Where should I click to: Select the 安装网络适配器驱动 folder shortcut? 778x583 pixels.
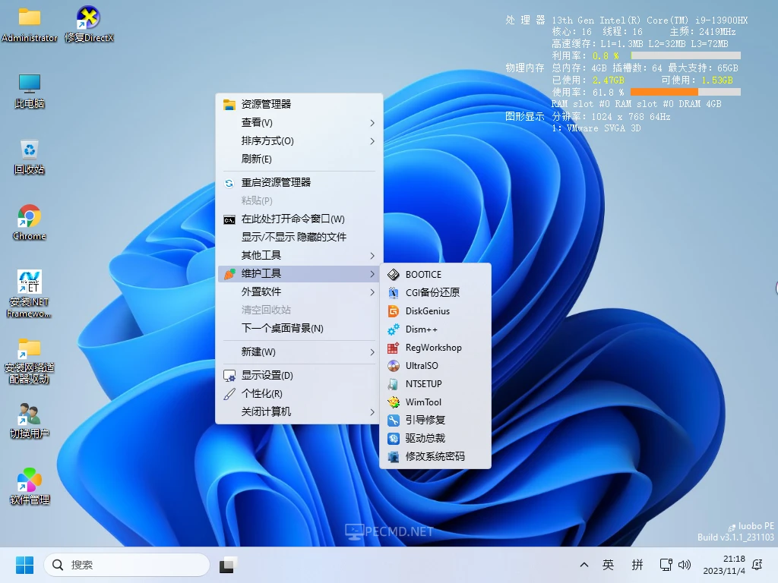(30, 361)
